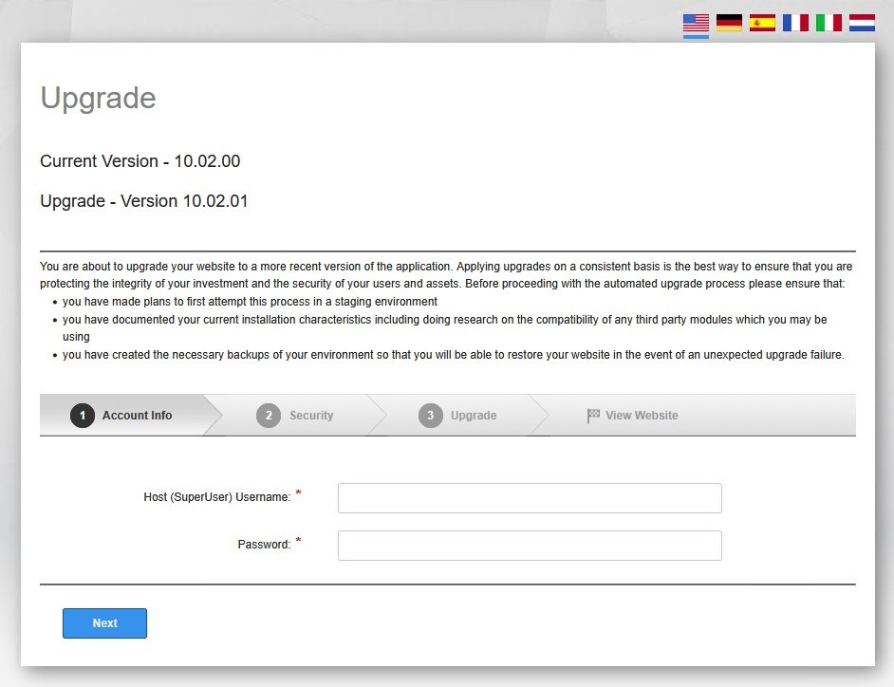Choose the Spanish flag language
The height and width of the screenshot is (687, 894).
click(x=762, y=23)
